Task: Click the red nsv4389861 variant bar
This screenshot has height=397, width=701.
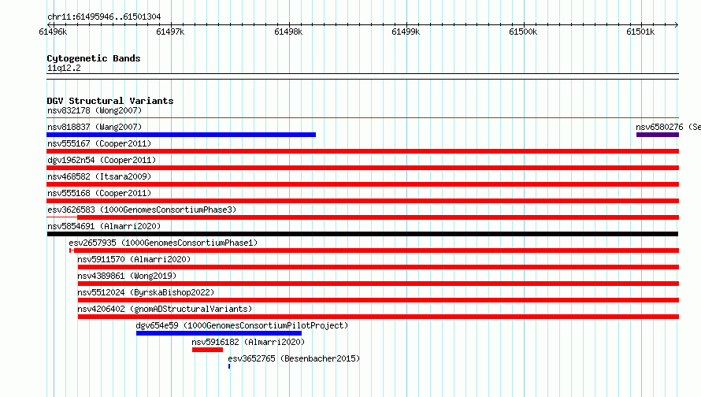Action: 378,284
